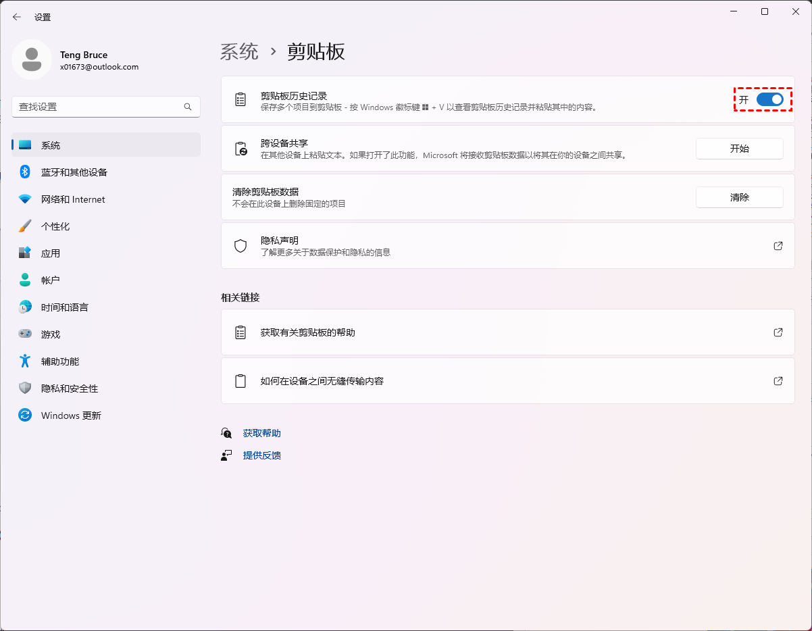Click the 系统 breadcrumb in the page header
This screenshot has width=812, height=631.
(240, 52)
